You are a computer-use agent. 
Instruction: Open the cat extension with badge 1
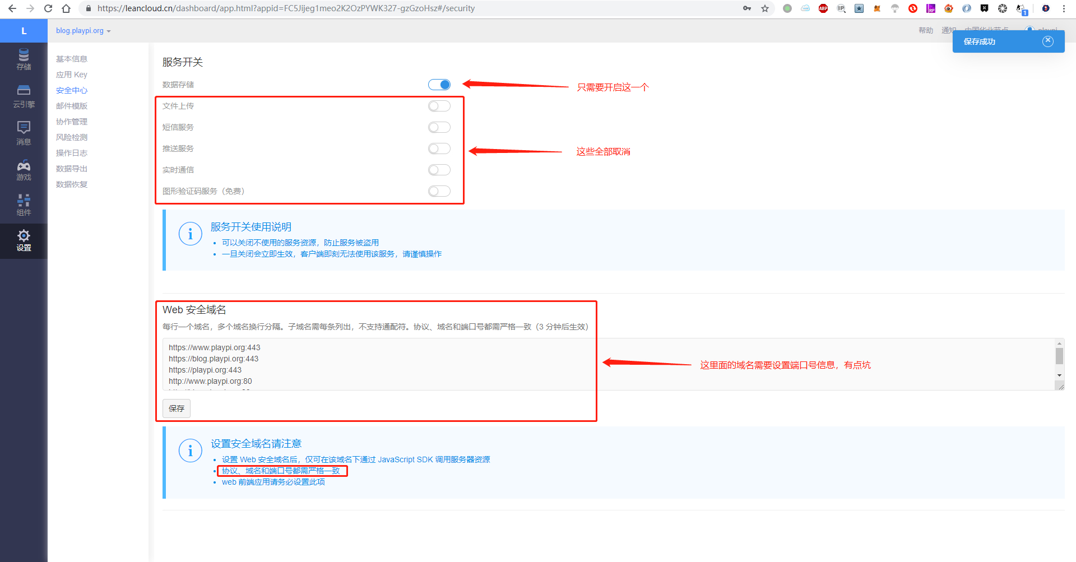[x=1022, y=9]
